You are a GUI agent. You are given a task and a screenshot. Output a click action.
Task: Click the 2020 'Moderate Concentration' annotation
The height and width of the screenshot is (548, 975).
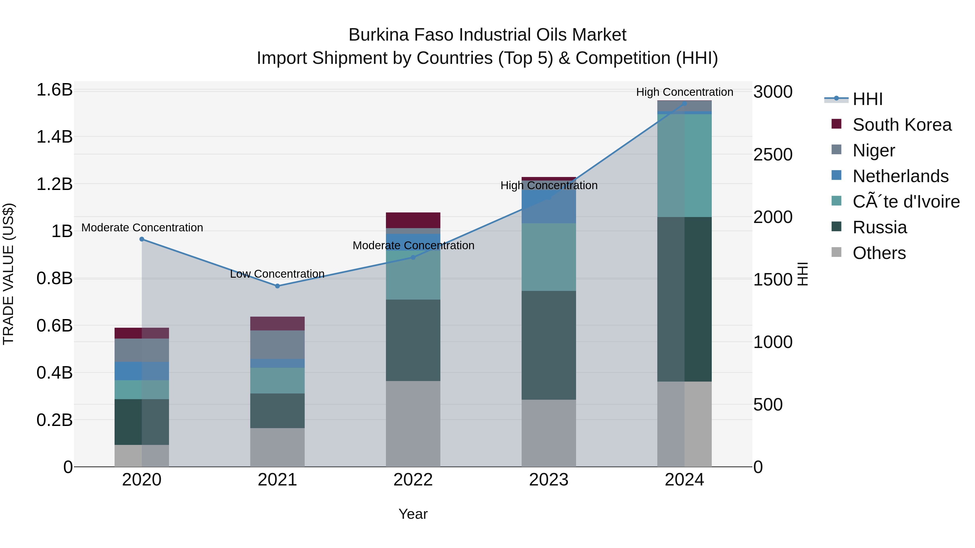pos(142,228)
